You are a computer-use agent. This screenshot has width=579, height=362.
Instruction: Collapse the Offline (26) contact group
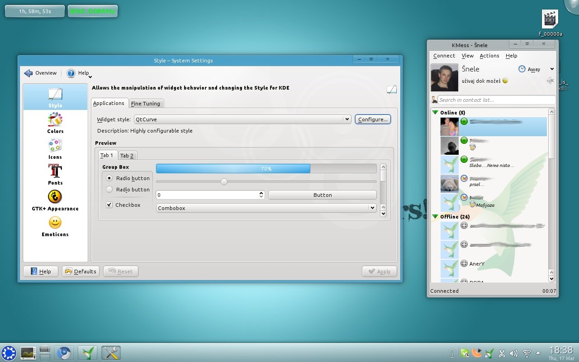pos(435,217)
